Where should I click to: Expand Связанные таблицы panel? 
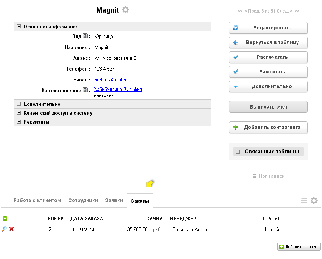[238, 152]
